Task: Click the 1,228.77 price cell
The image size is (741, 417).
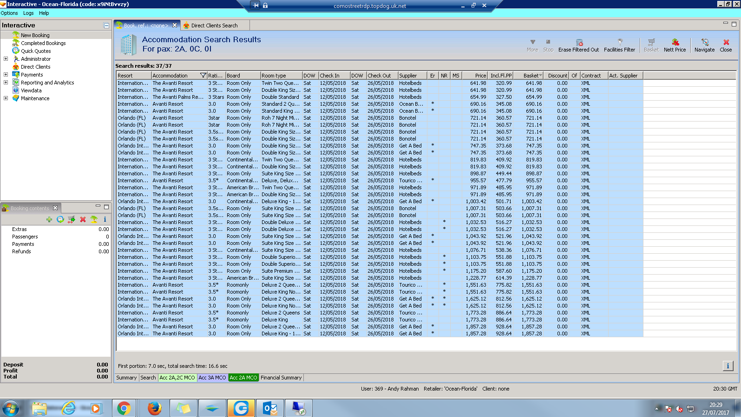Action: click(476, 278)
